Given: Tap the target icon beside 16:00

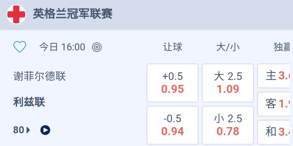Looking at the screenshot, I should tap(97, 47).
